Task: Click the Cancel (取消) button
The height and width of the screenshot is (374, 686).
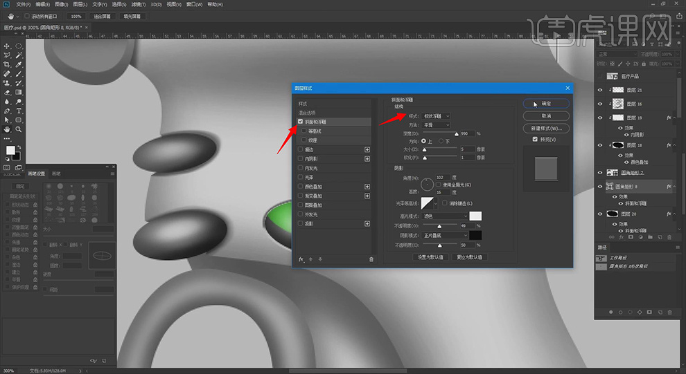Action: click(546, 116)
